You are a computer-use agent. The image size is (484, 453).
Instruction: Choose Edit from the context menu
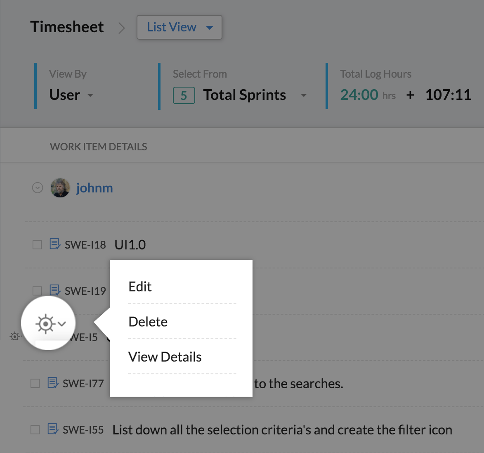[140, 287]
